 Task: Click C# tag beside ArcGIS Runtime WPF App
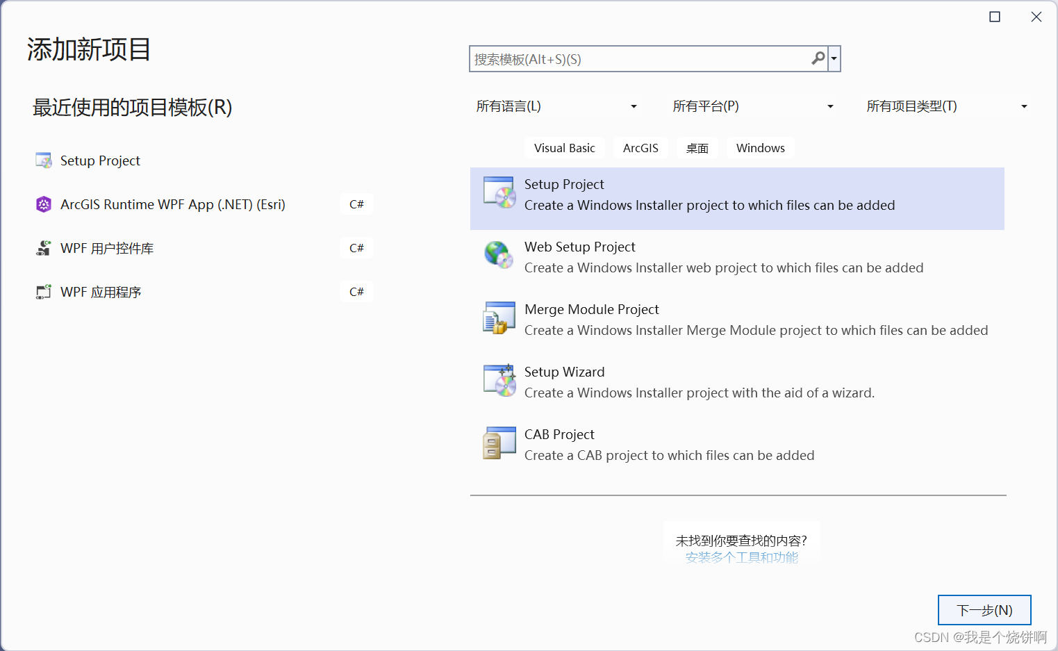(356, 204)
